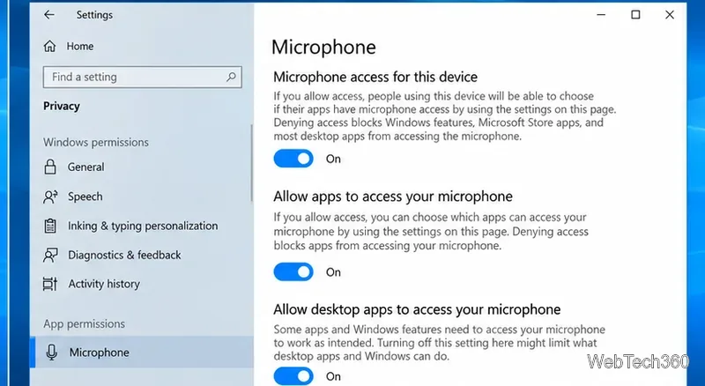
Task: Close the Settings window
Action: tap(670, 15)
